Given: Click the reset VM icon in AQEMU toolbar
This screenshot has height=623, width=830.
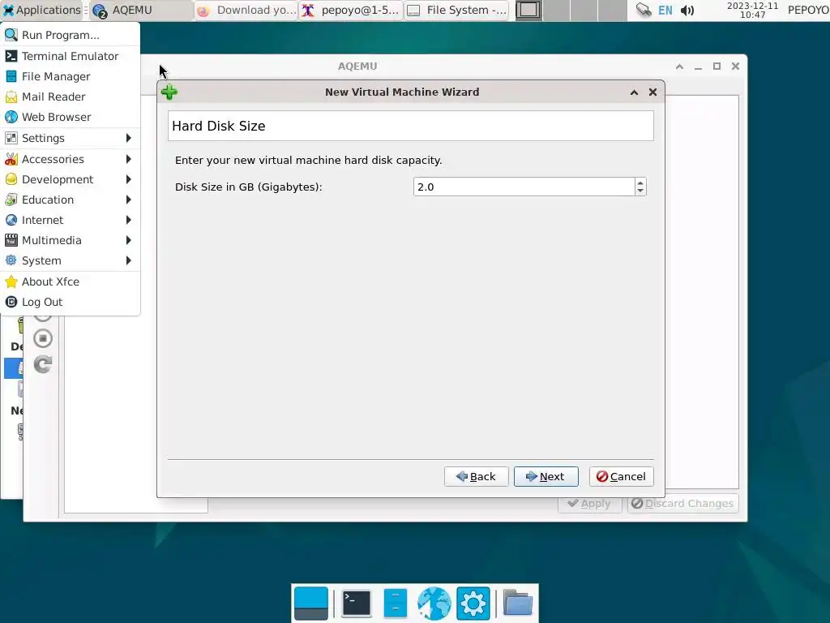Looking at the screenshot, I should 43,364.
